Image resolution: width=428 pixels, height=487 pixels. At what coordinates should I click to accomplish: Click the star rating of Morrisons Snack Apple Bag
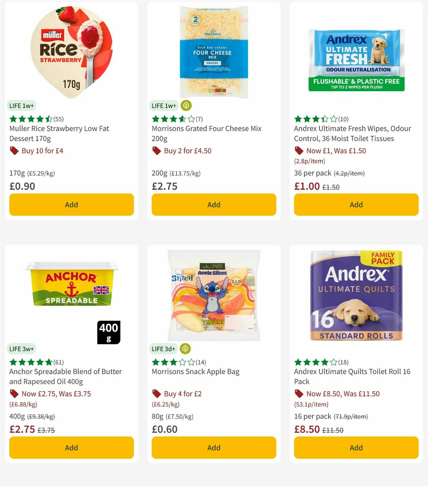[171, 362]
